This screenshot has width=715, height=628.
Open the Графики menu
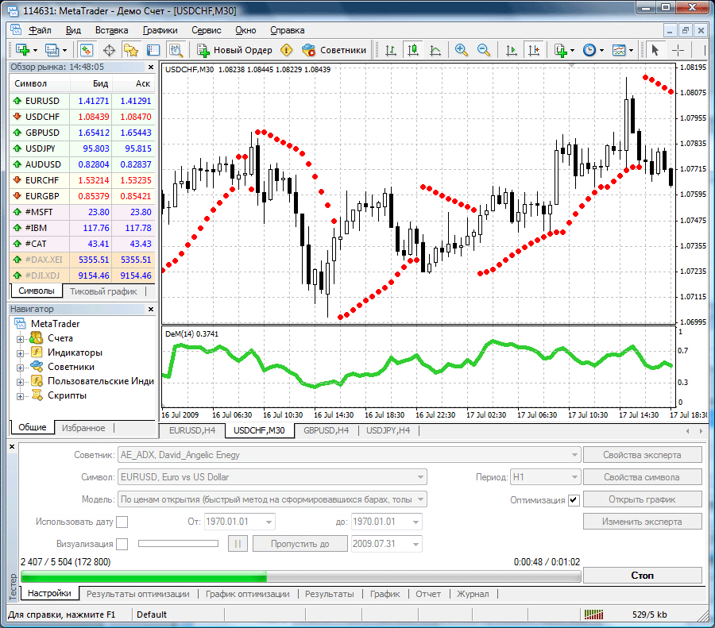[160, 30]
